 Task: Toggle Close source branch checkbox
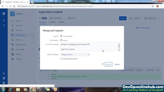[61, 59]
